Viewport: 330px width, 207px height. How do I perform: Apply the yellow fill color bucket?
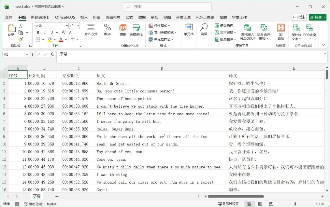[x=50, y=39]
